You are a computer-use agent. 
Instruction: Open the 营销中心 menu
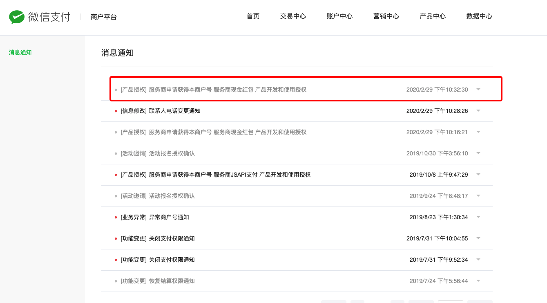click(386, 16)
